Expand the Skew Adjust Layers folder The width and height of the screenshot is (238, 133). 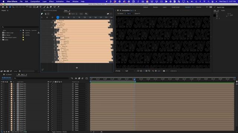(x=1, y=37)
